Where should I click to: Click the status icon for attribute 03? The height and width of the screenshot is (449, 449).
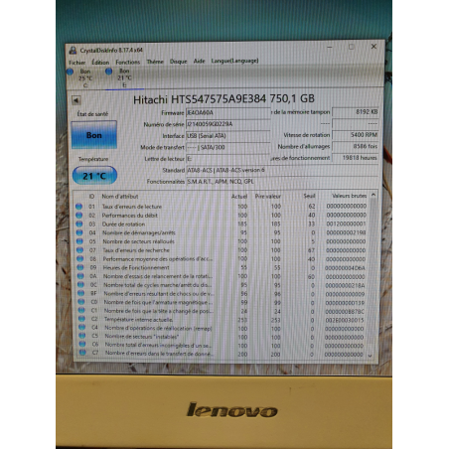(79, 224)
